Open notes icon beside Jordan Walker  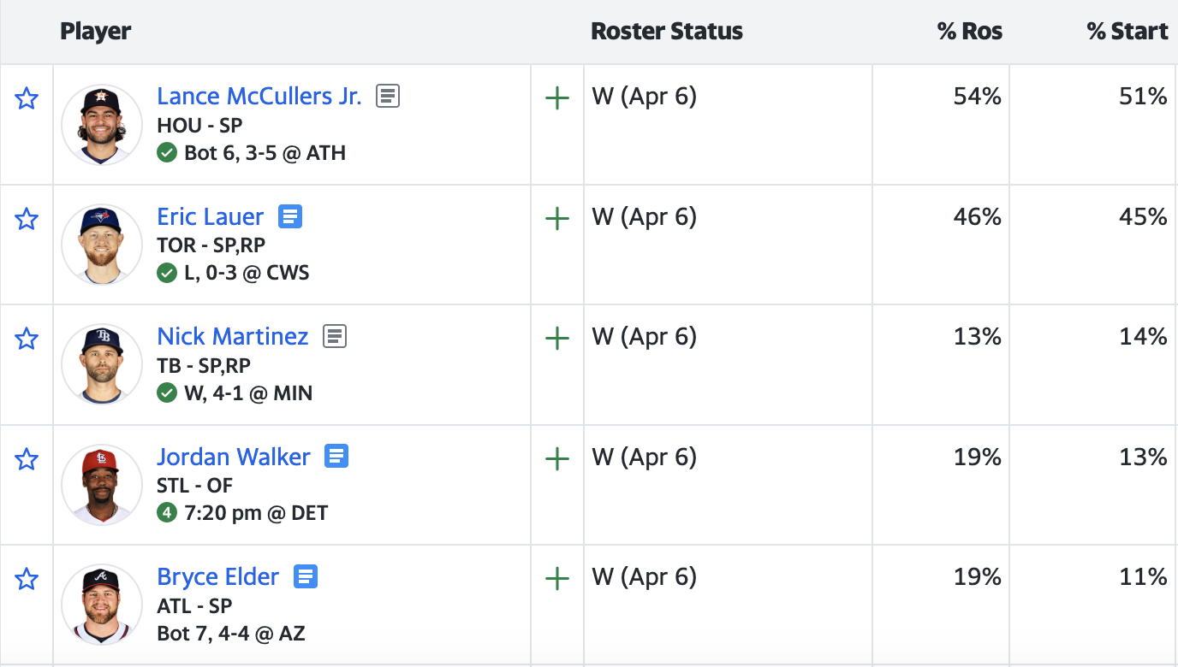(336, 457)
